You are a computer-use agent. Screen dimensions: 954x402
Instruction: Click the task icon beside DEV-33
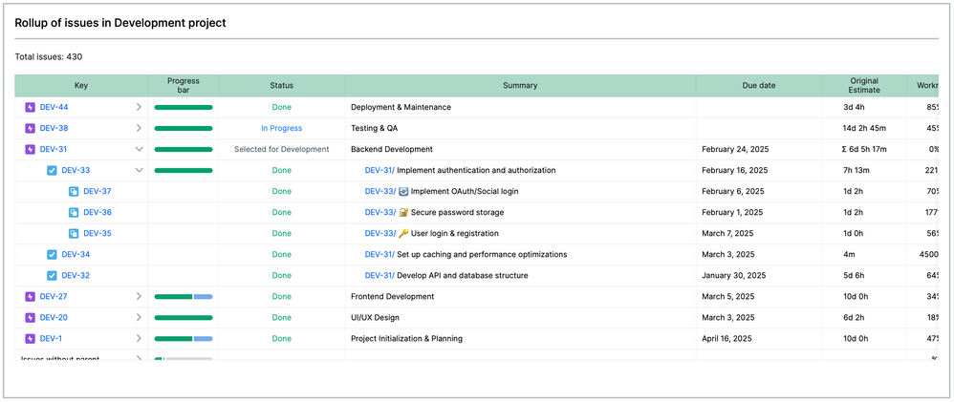pos(52,170)
